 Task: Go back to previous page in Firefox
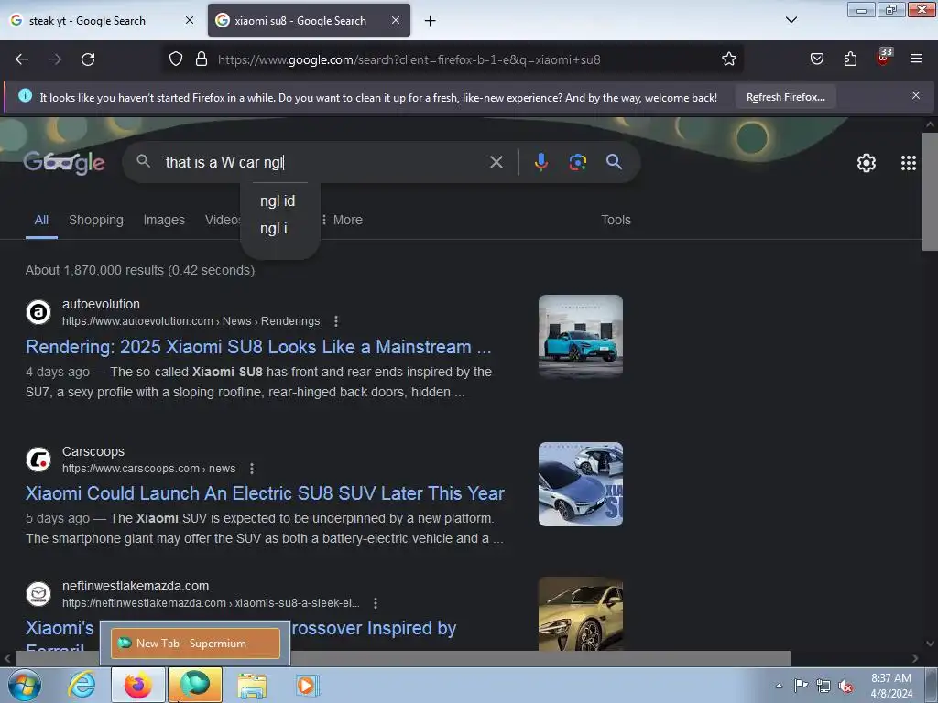click(22, 59)
